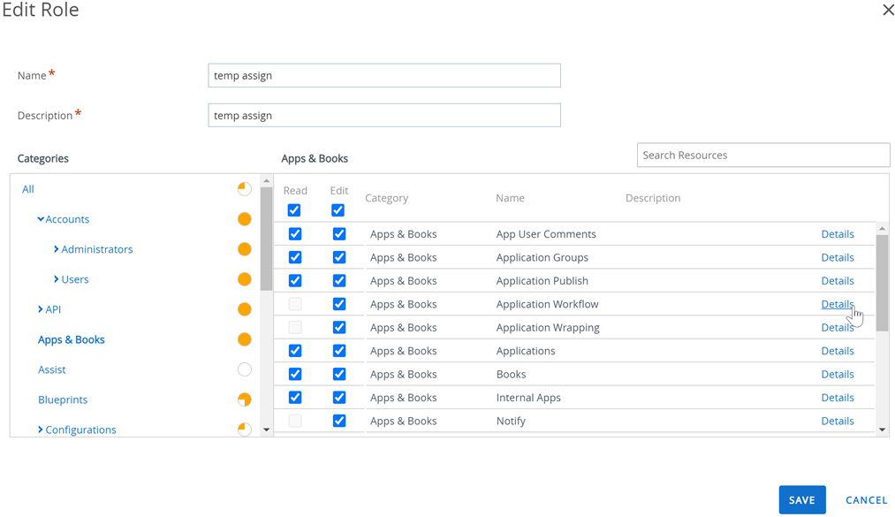Select the Blueprints category
This screenshot has width=895, height=517.
[x=63, y=399]
